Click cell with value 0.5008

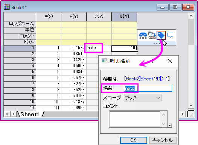click(x=74, y=66)
